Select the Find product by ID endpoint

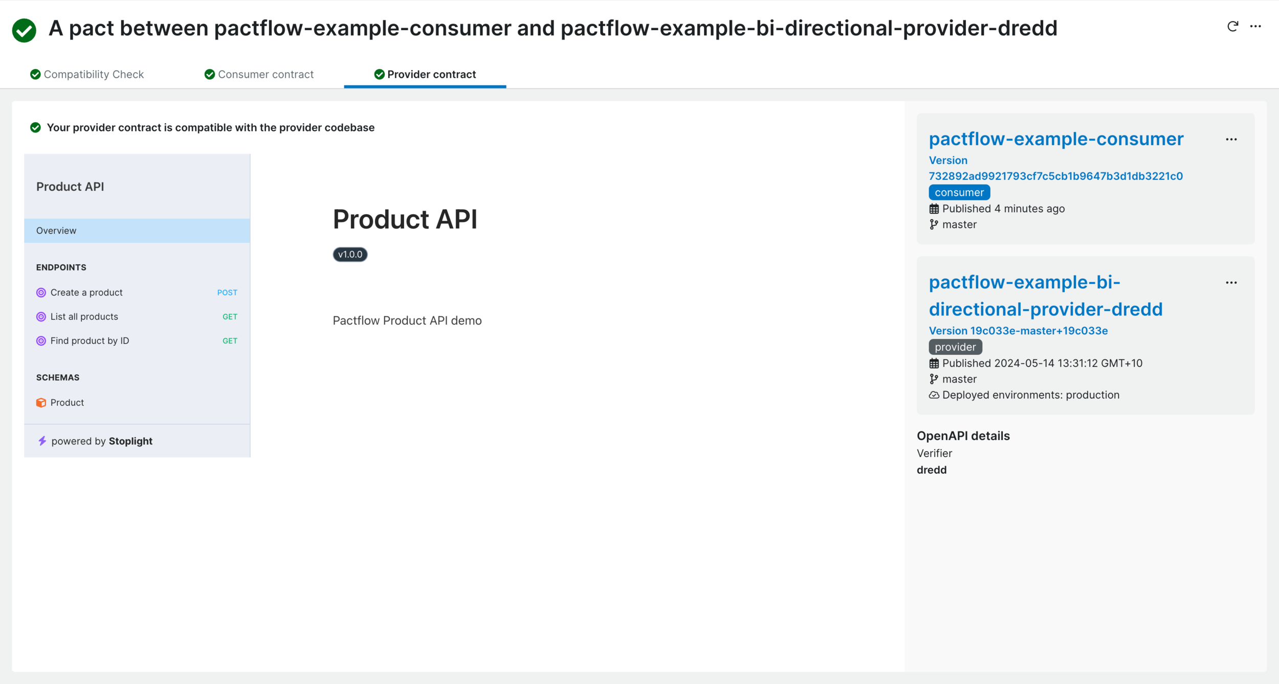(90, 340)
